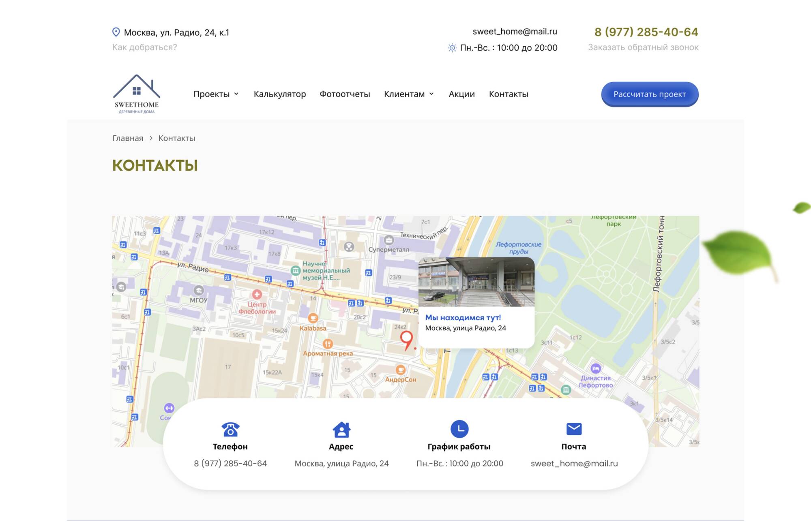Expand the Проекты dropdown menu
This screenshot has height=522, width=811.
(216, 94)
